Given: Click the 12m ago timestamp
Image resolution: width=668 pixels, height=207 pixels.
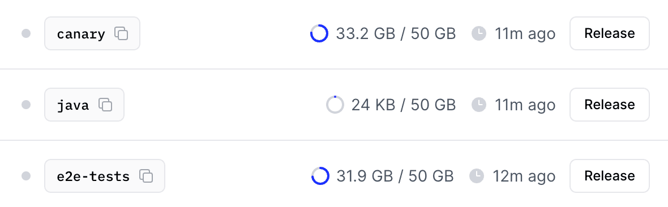Looking at the screenshot, I should pos(524,176).
